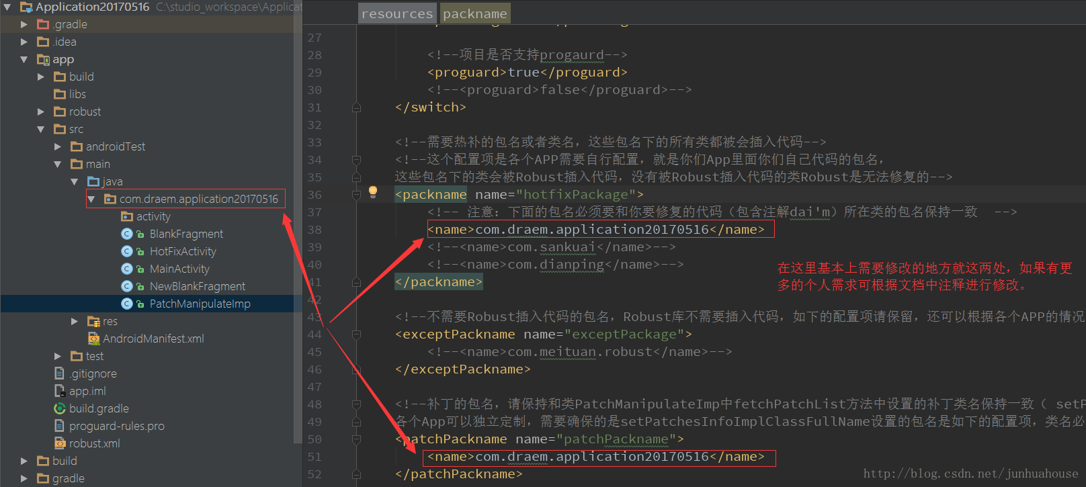Collapse the Application20170516 project root
The height and width of the screenshot is (487, 1086).
pyautogui.click(x=7, y=7)
